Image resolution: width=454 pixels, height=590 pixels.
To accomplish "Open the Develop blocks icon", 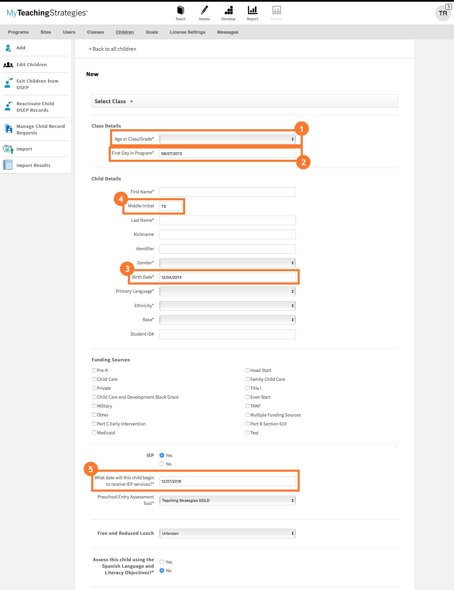I will click(228, 10).
